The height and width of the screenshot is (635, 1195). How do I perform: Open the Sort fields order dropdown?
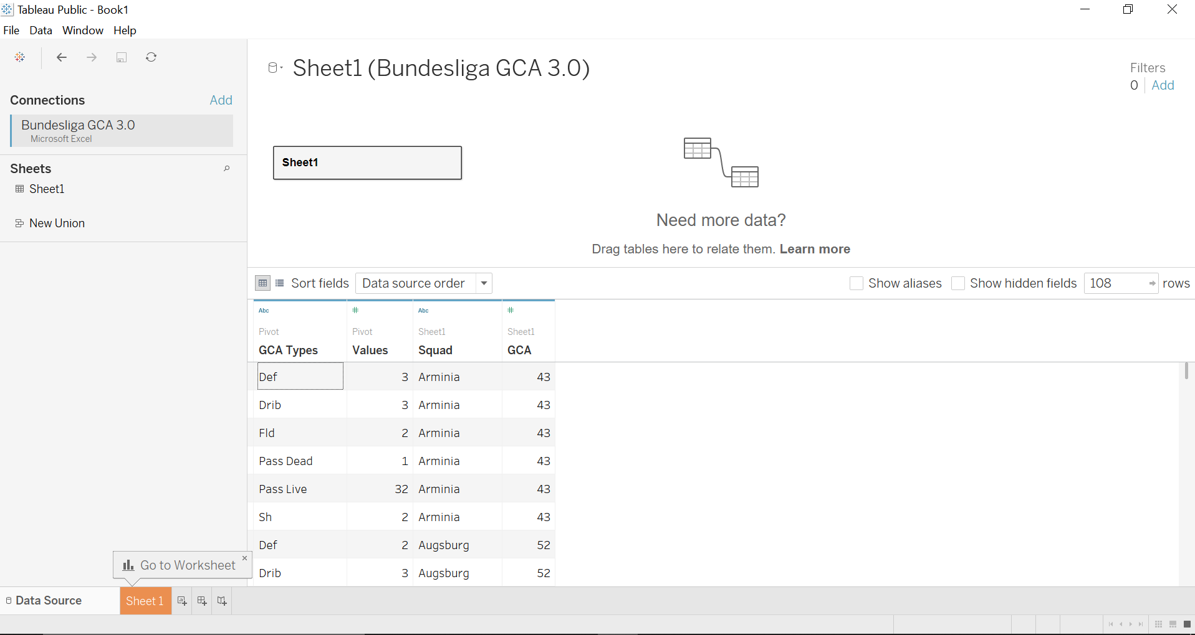(x=424, y=283)
